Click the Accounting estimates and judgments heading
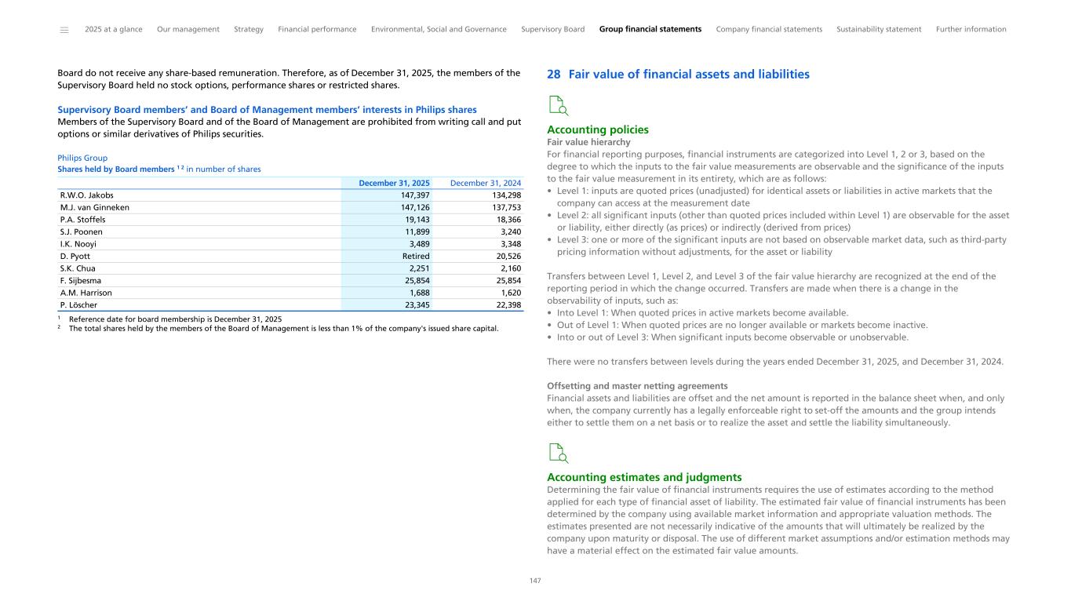Screen dimensions: 1071x605 pos(643,477)
